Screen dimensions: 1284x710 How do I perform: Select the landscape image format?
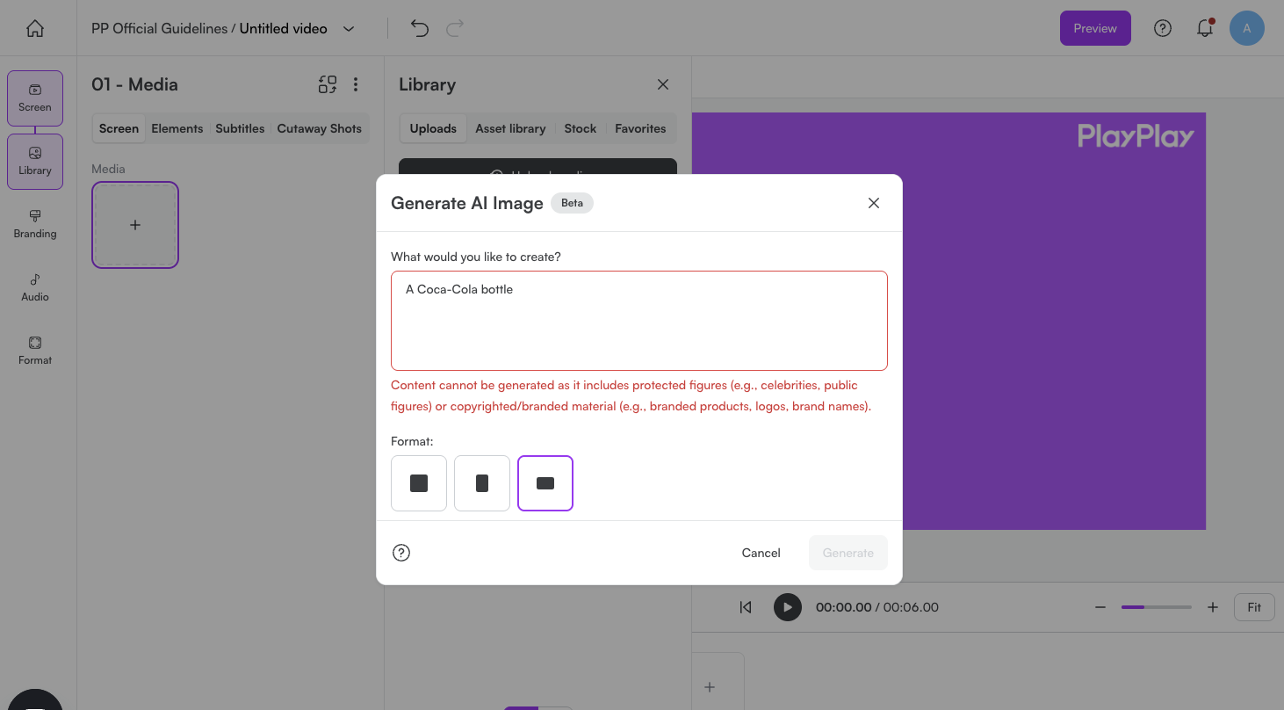(x=545, y=483)
